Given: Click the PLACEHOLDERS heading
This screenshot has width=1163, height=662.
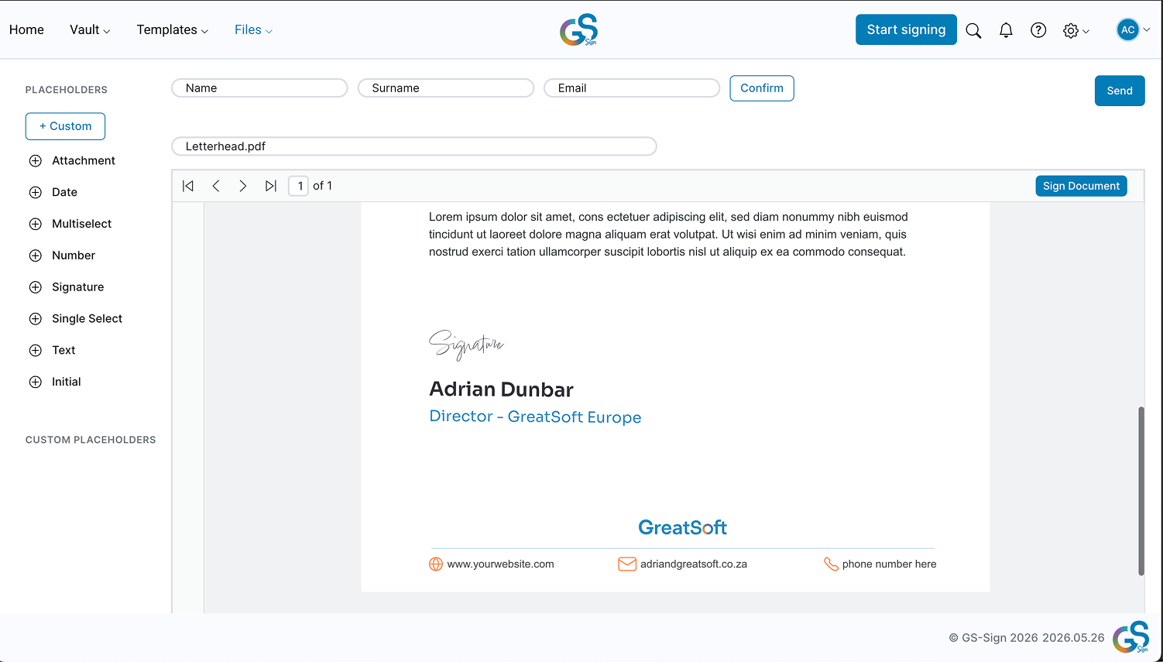Looking at the screenshot, I should click(67, 90).
